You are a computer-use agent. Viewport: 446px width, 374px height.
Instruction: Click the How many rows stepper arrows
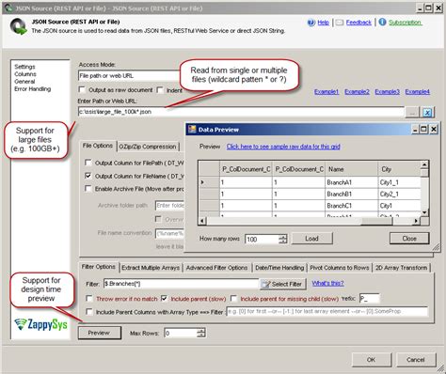[283, 239]
